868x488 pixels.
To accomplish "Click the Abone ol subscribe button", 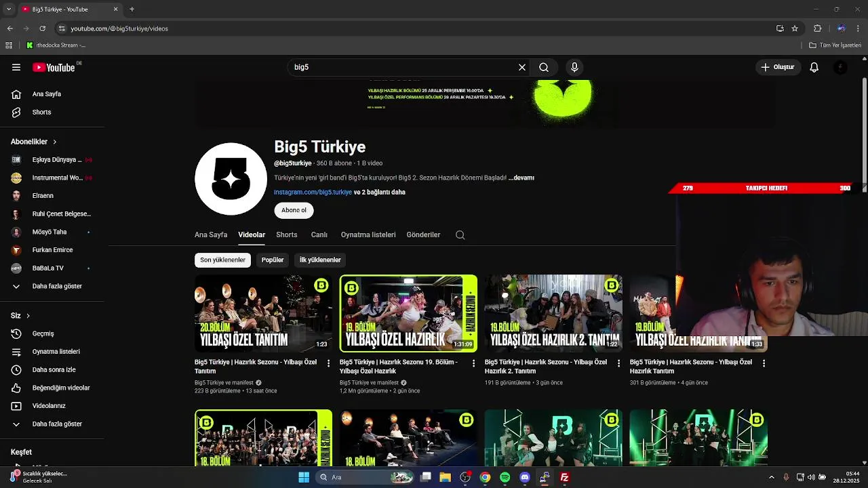I will 294,210.
